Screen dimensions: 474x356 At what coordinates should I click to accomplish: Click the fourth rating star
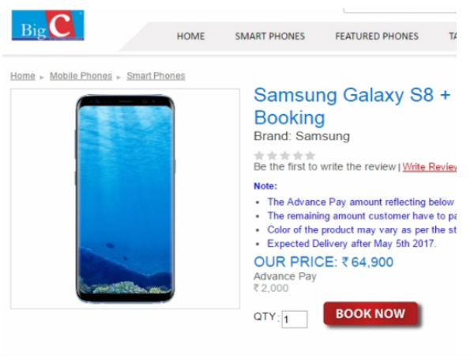tap(297, 155)
